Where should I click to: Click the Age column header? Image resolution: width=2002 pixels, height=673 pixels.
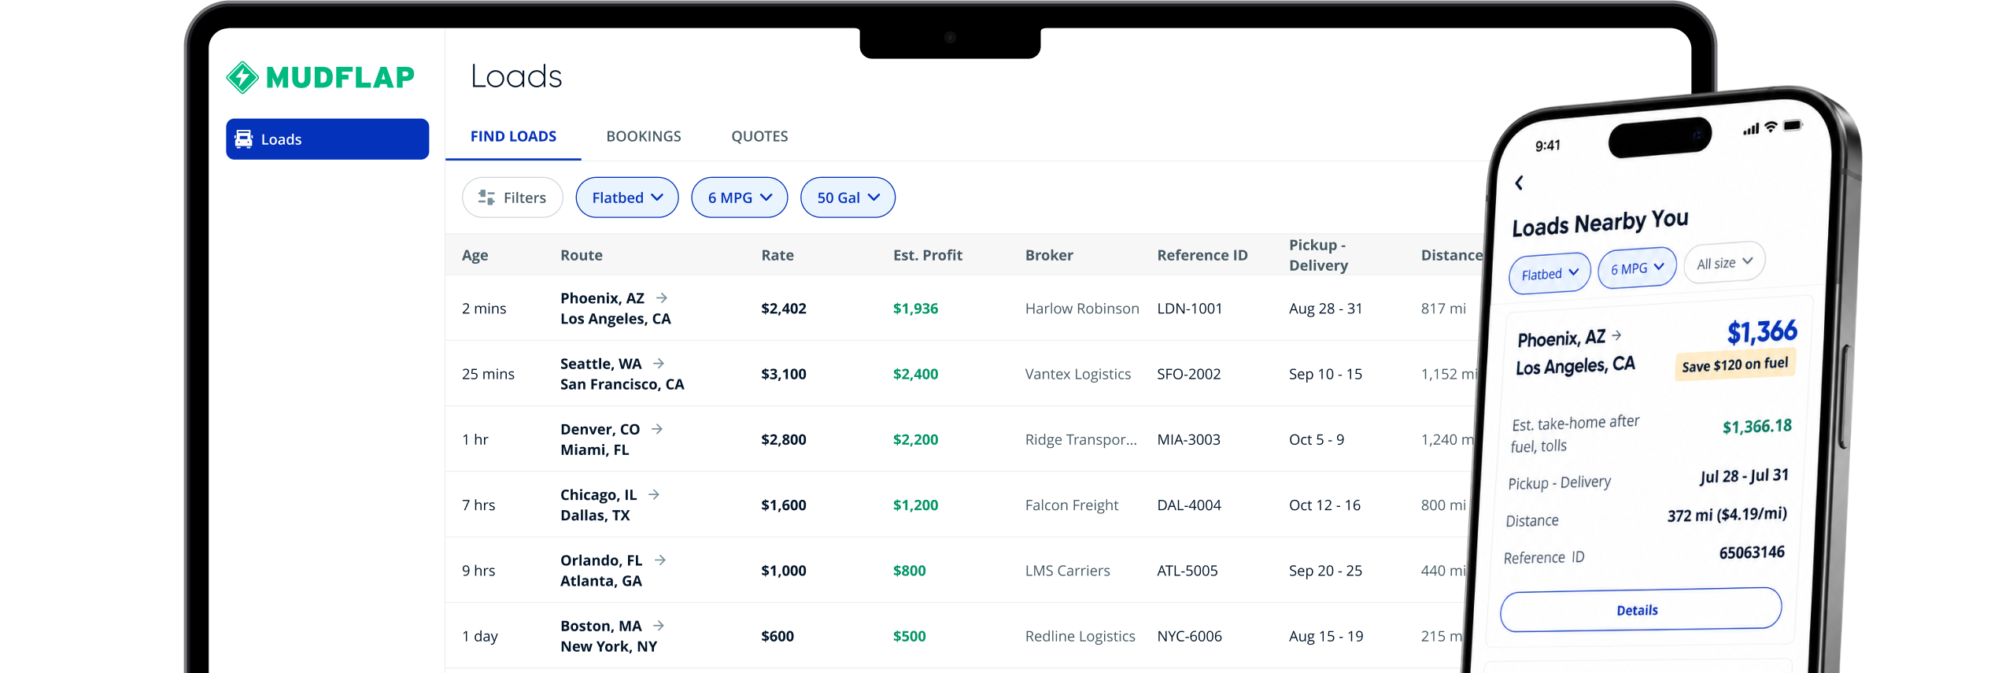tap(475, 255)
